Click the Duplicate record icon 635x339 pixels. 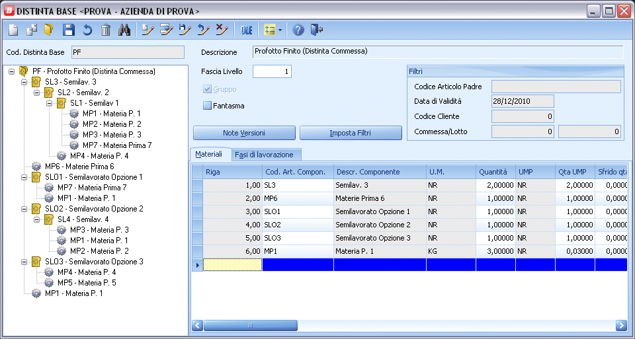31,30
